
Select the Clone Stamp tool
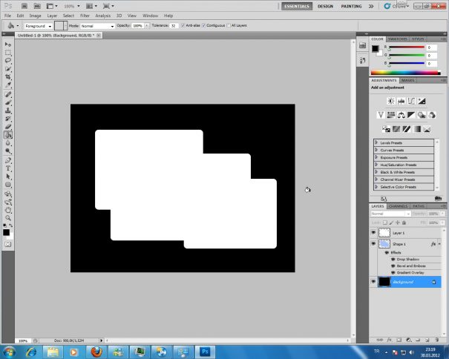(x=8, y=111)
